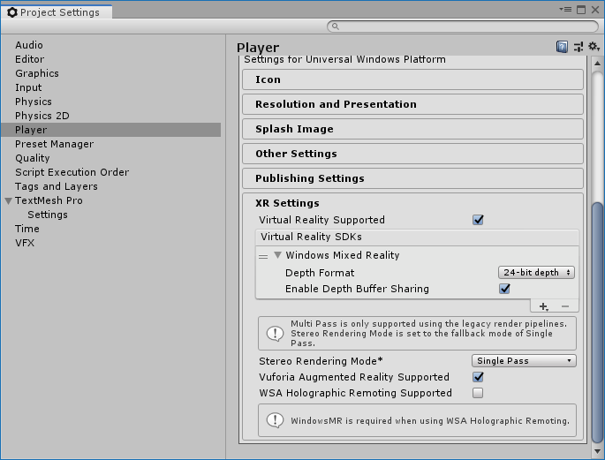605x460 pixels.
Task: Click the Depth Format label
Action: click(320, 273)
